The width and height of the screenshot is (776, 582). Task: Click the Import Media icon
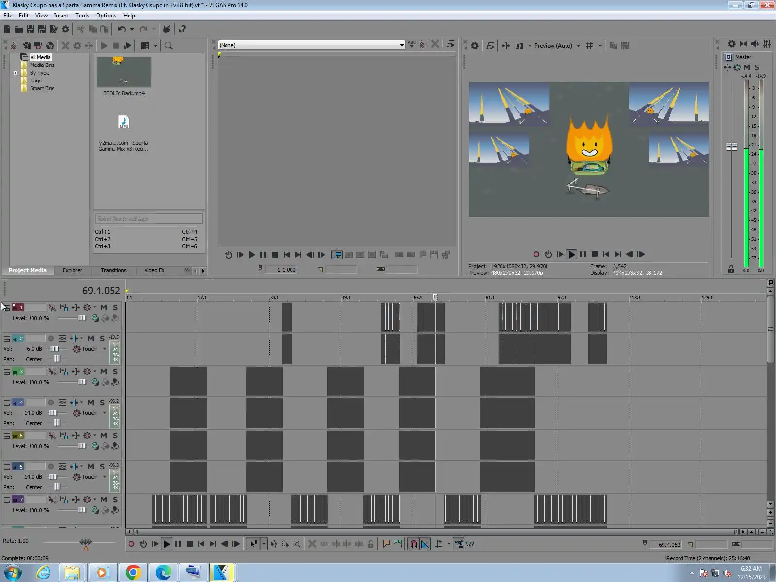pyautogui.click(x=27, y=46)
